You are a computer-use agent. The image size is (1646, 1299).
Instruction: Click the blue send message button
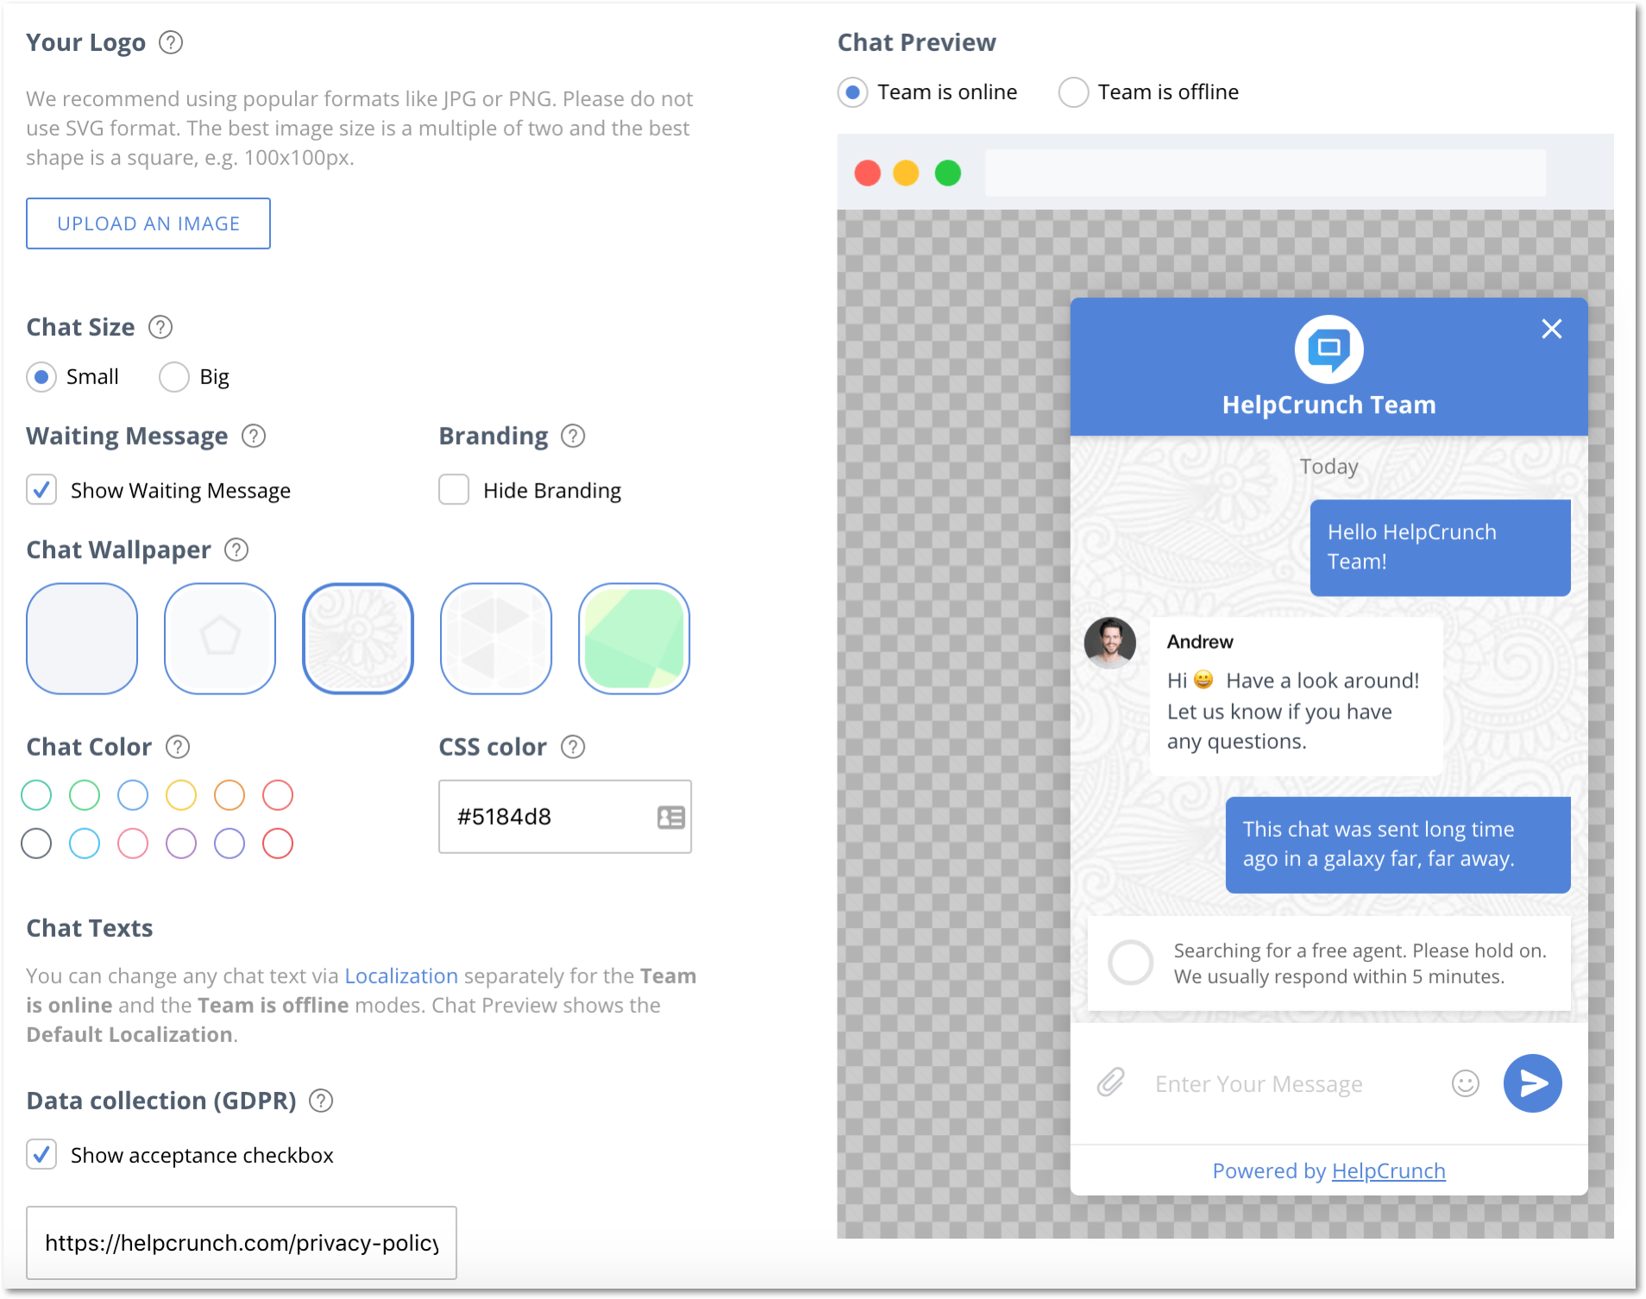(1532, 1082)
